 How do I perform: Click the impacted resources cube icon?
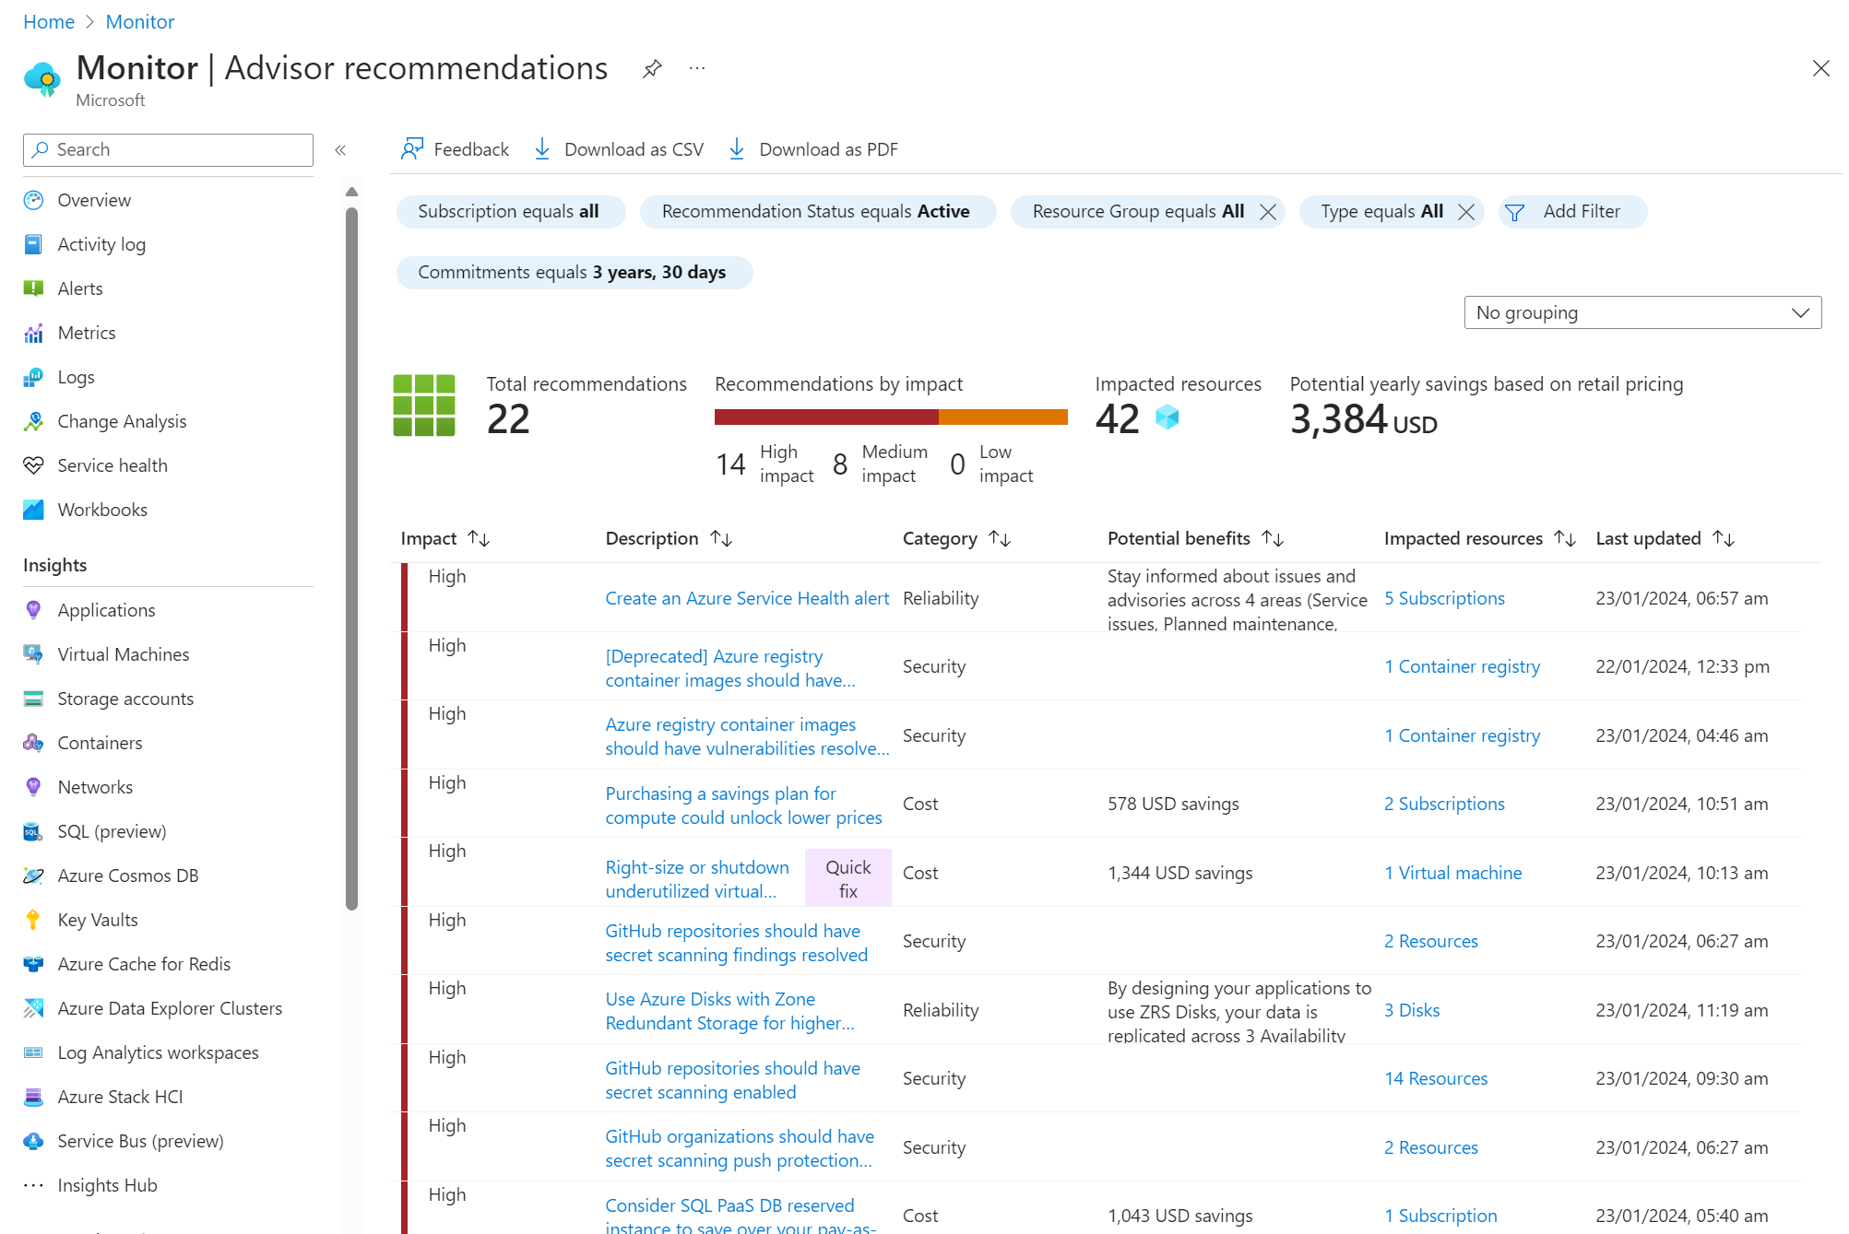(x=1167, y=417)
